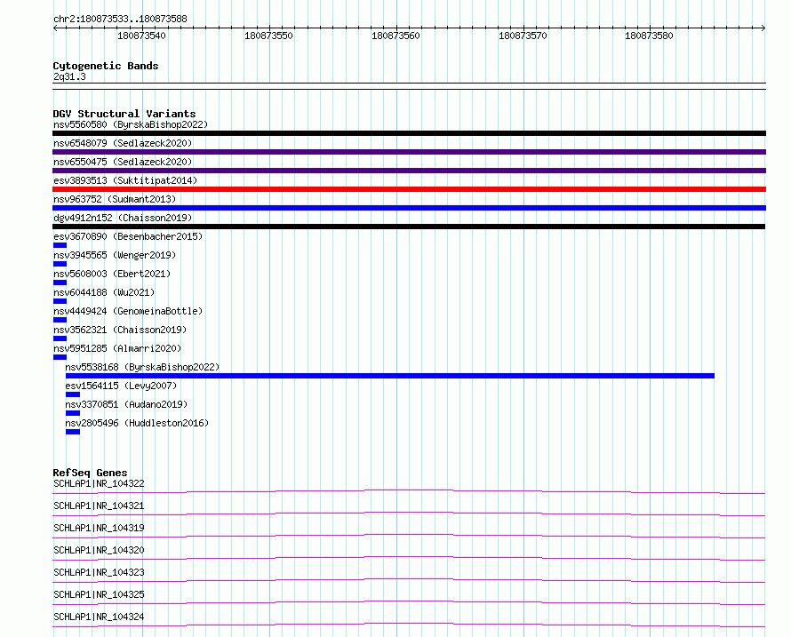
Task: Open transcript SCHLAP1|NR_104323
Action: pos(99,572)
